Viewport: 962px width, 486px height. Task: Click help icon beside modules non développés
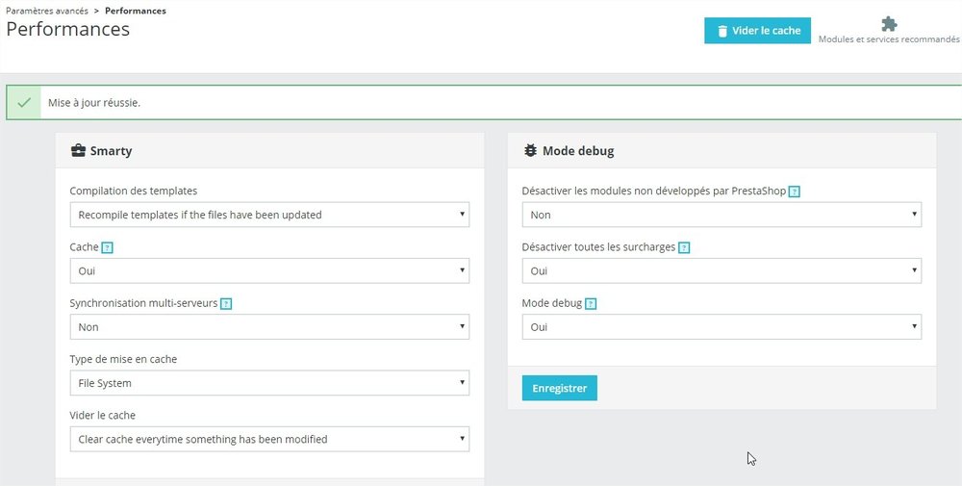[x=795, y=192]
